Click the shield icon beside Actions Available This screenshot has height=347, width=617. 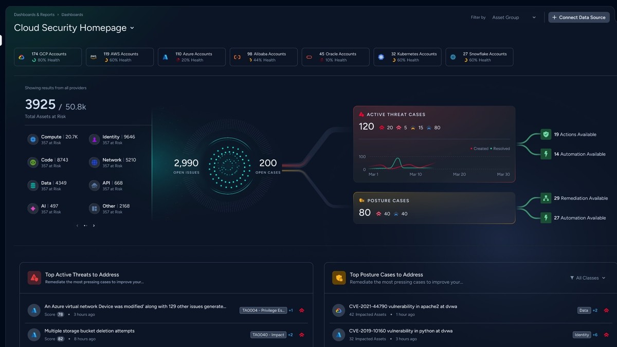546,135
